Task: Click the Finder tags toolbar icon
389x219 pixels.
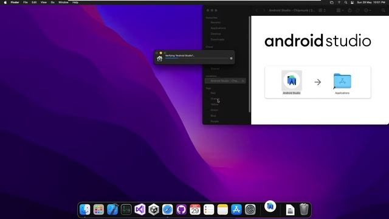Action: click(x=358, y=10)
